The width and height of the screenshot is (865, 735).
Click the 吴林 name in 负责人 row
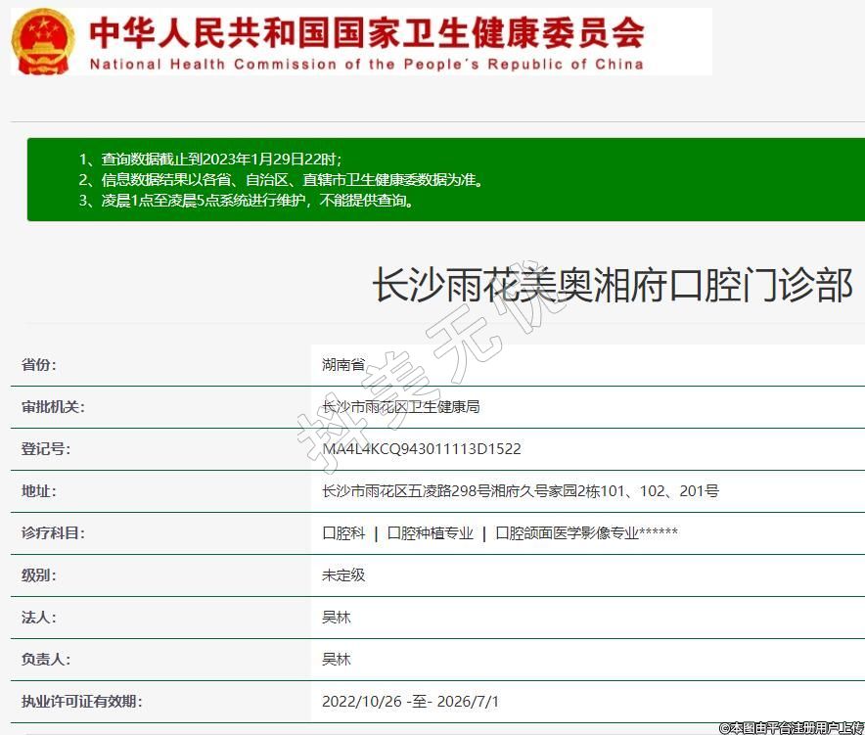tap(337, 660)
